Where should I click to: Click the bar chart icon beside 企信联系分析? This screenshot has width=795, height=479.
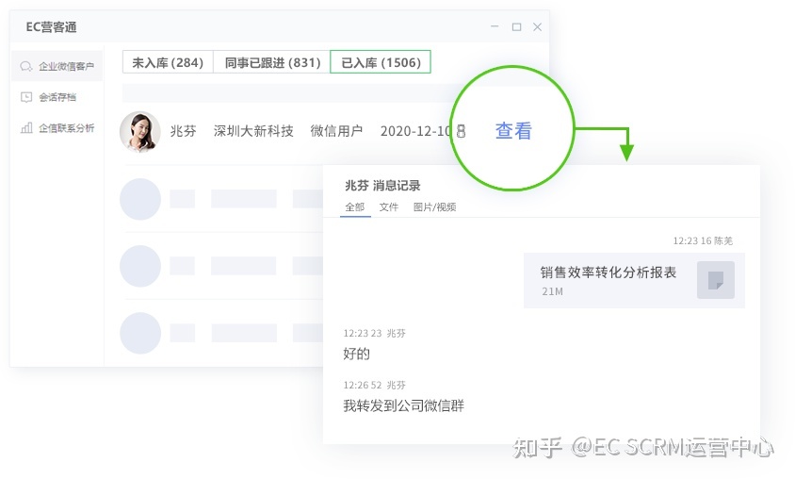pos(26,128)
